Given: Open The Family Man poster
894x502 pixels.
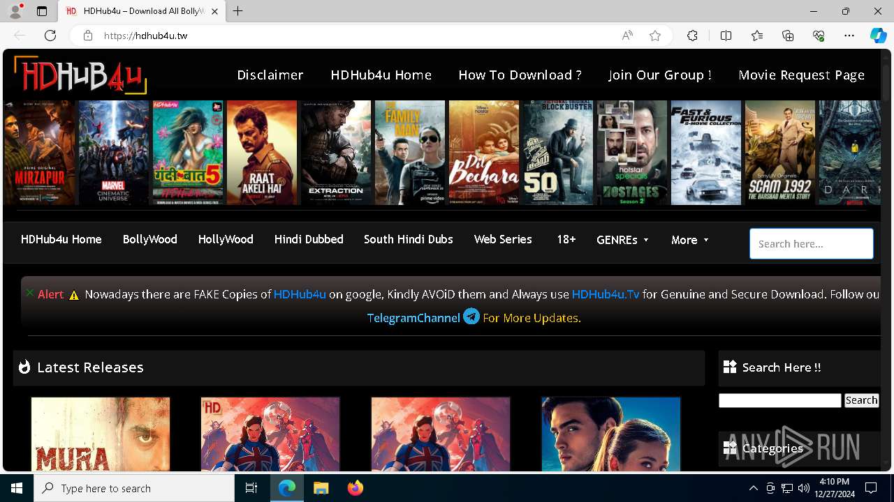Looking at the screenshot, I should [410, 153].
